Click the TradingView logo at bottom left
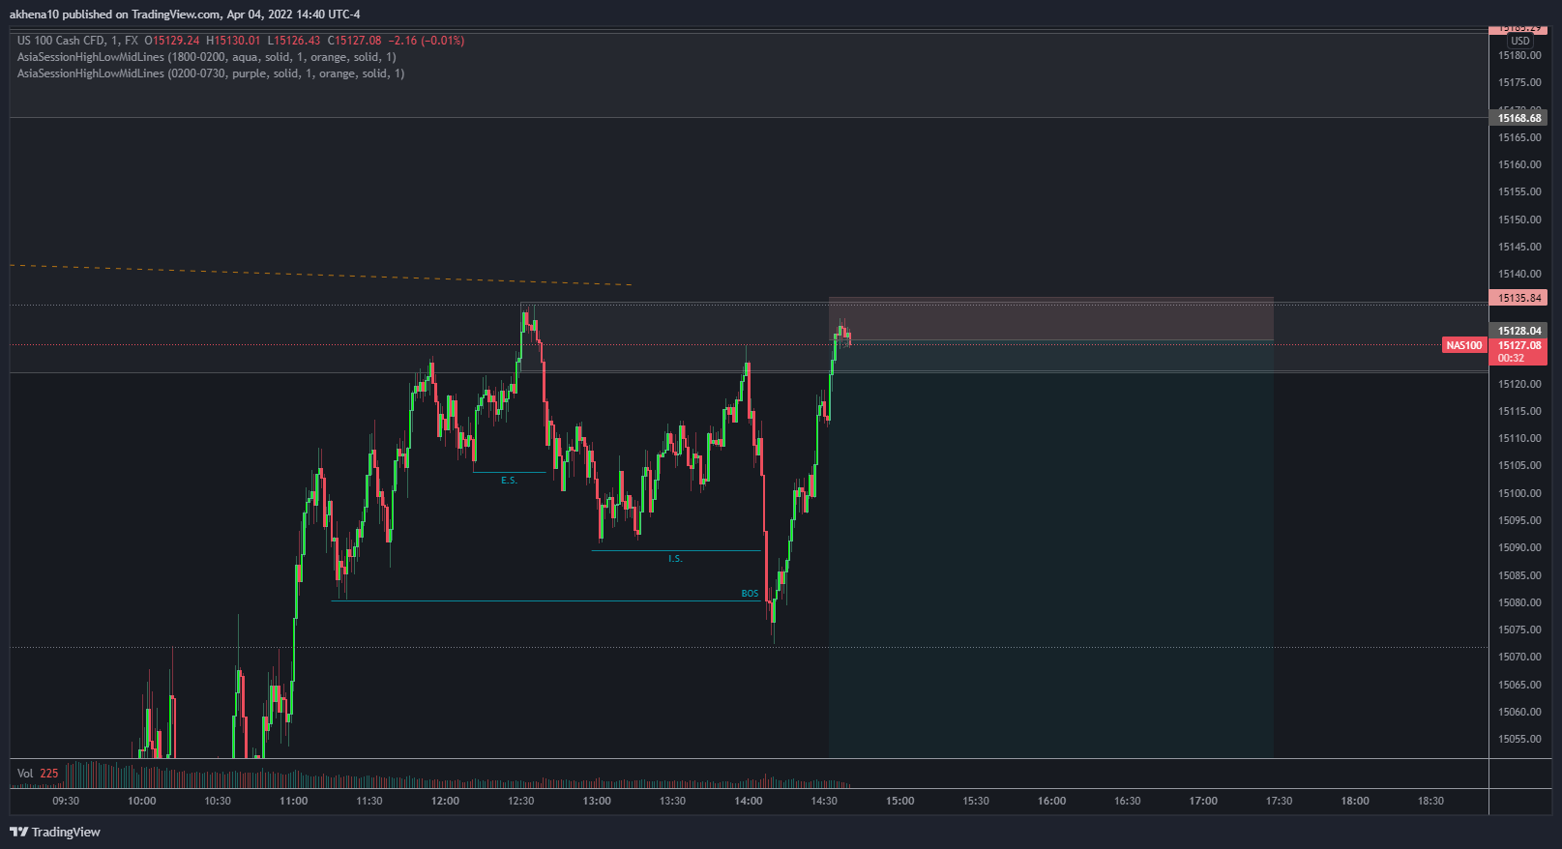1562x849 pixels. click(55, 832)
